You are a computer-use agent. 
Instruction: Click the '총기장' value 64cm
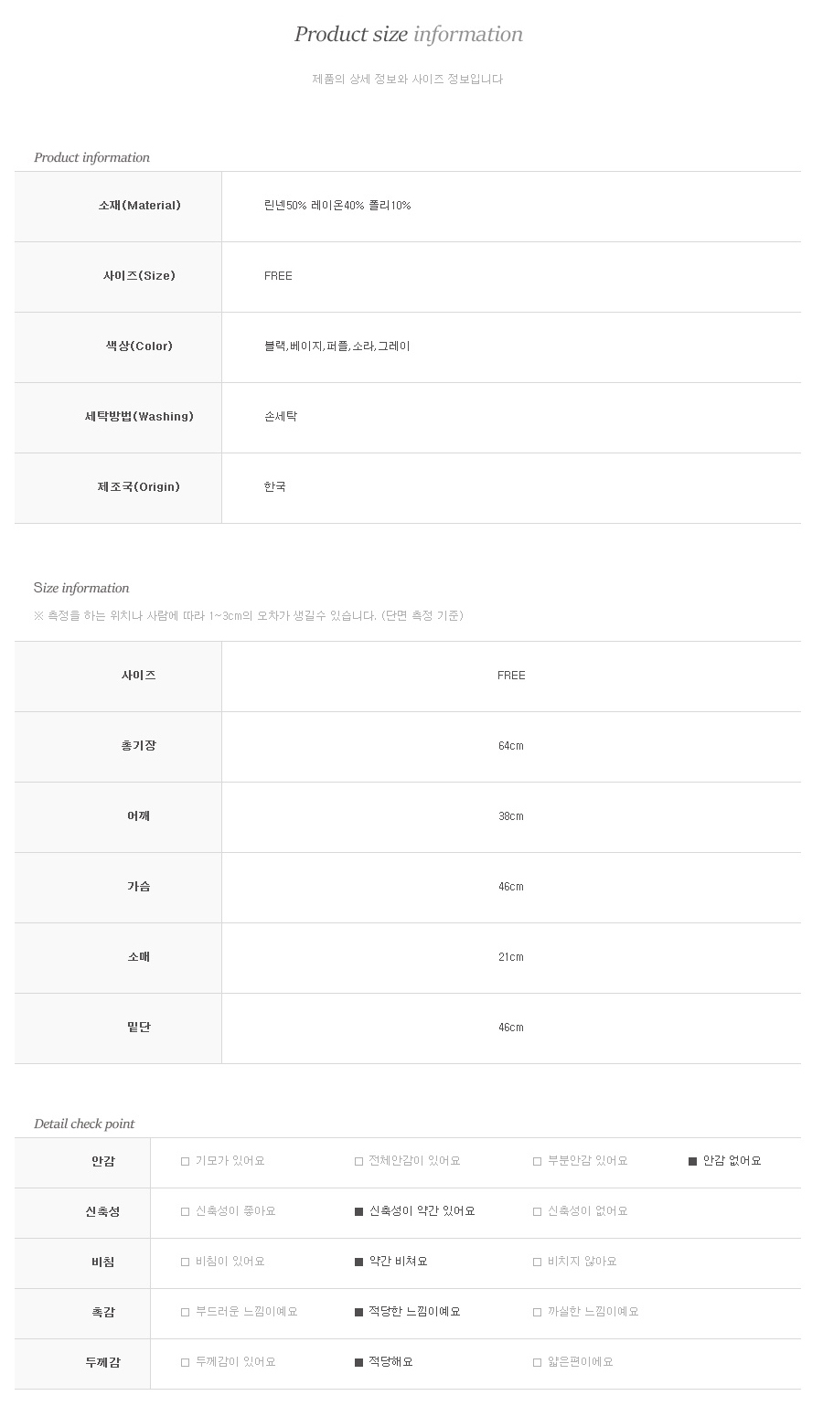click(511, 746)
